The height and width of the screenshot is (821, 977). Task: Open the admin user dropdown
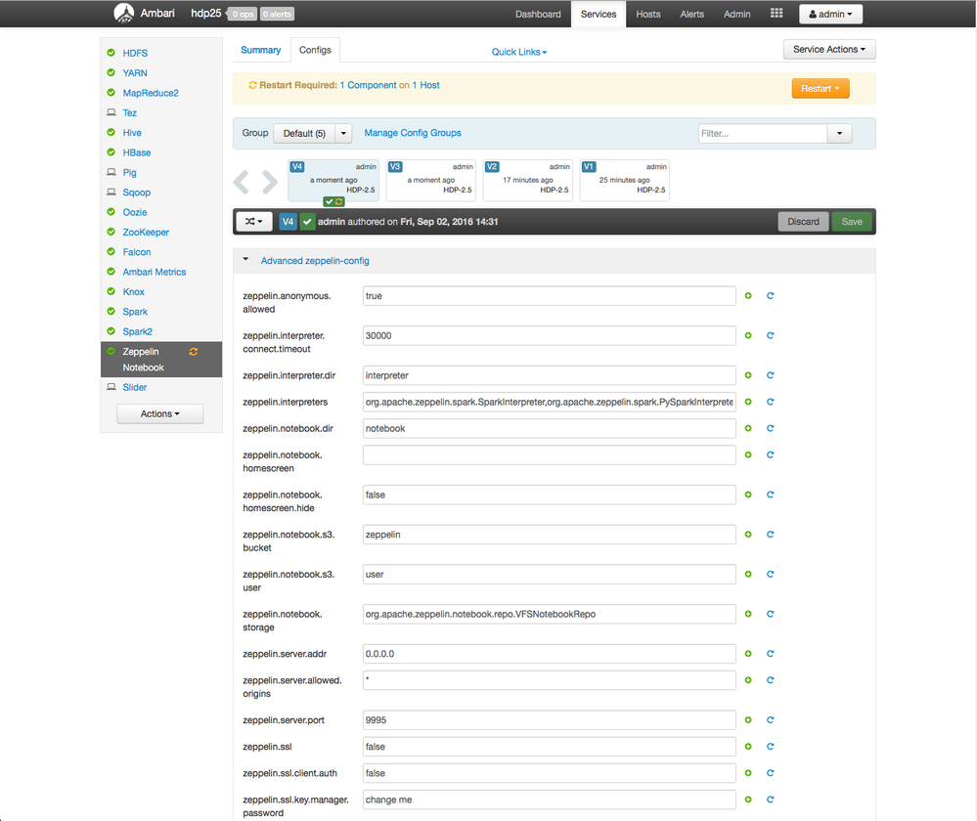pyautogui.click(x=830, y=14)
